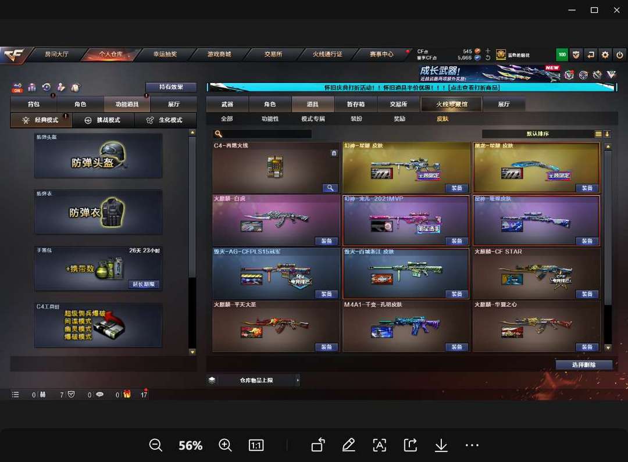Click the left panel scroll-up arrow
This screenshot has width=628, height=462.
pos(192,132)
